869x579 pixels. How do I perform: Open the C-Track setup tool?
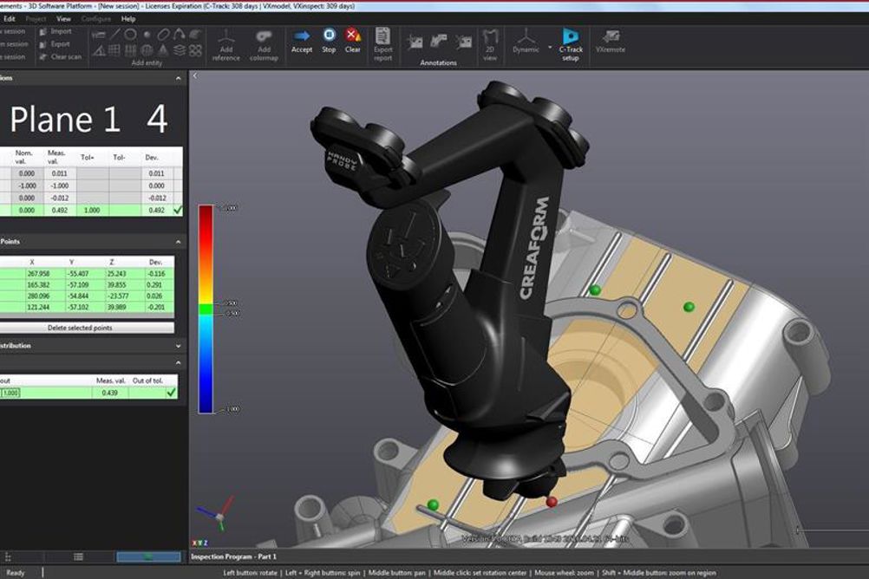571,44
